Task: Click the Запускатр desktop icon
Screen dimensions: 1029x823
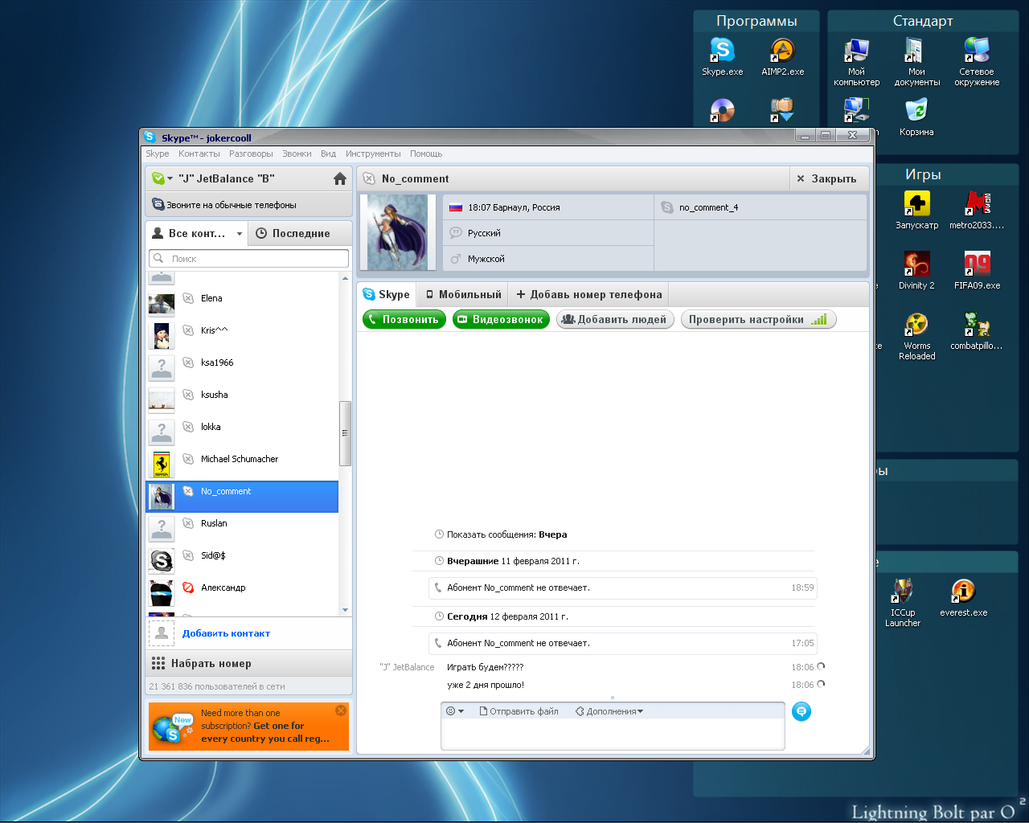Action: (916, 211)
